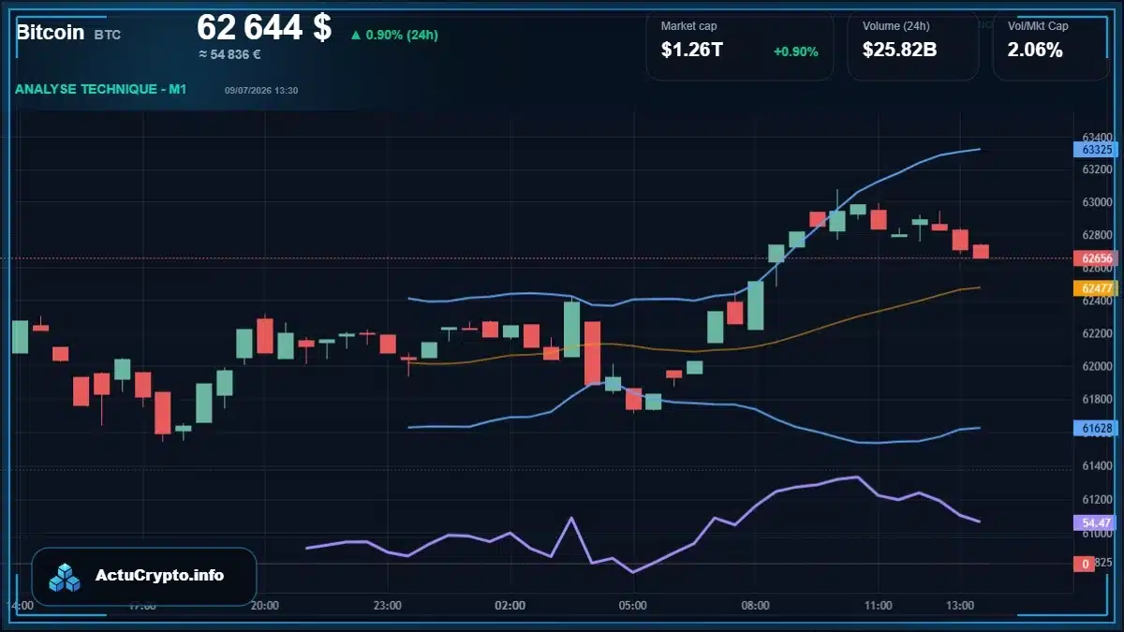Select the Bitcoin title text

click(50, 32)
